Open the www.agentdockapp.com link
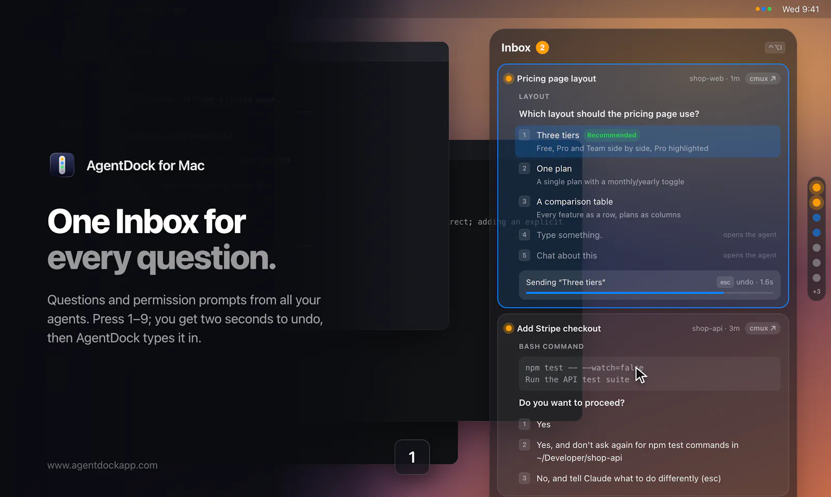The width and height of the screenshot is (831, 497). click(102, 465)
